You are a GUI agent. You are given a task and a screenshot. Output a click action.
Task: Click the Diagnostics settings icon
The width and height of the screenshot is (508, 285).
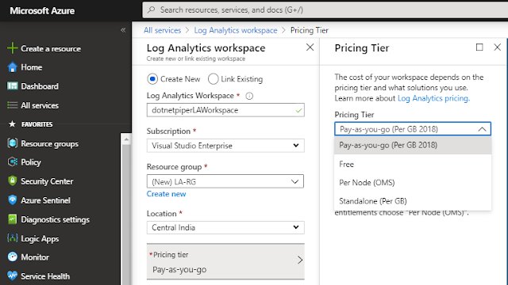tap(13, 219)
